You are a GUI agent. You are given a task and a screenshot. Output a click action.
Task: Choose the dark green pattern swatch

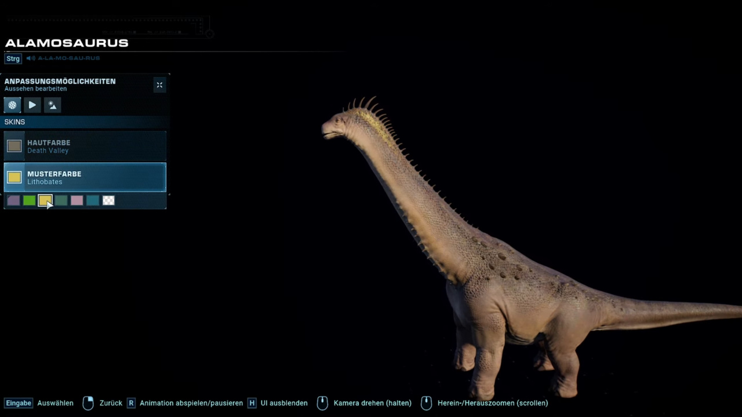coord(61,200)
